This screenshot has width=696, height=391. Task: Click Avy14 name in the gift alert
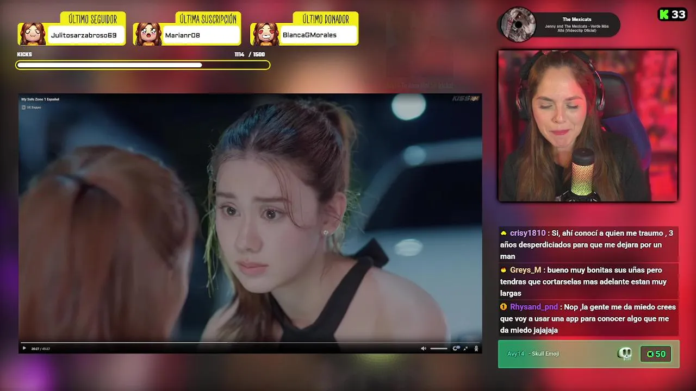(515, 354)
